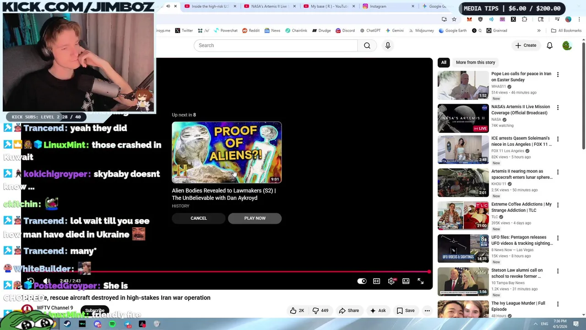The width and height of the screenshot is (586, 330).
Task: Open Steam from the taskbar
Action: 67,324
